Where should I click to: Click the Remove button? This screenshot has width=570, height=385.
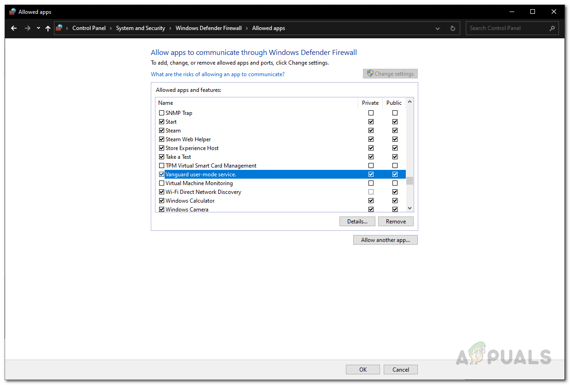[396, 222]
